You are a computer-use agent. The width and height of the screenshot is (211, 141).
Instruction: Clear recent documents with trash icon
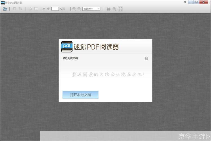coord(146,58)
